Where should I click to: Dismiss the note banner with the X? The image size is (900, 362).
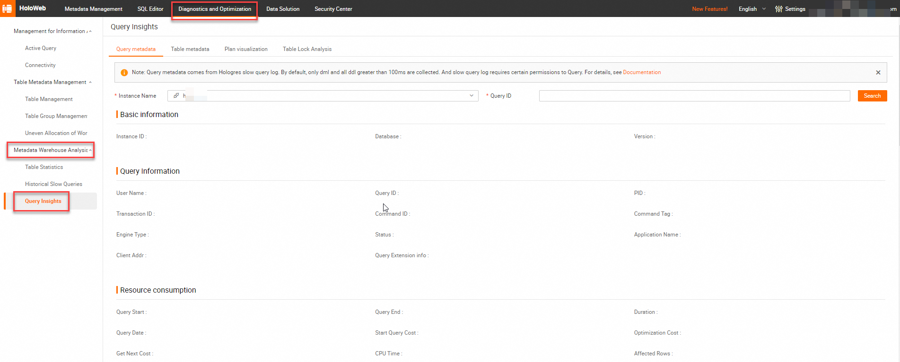(878, 73)
